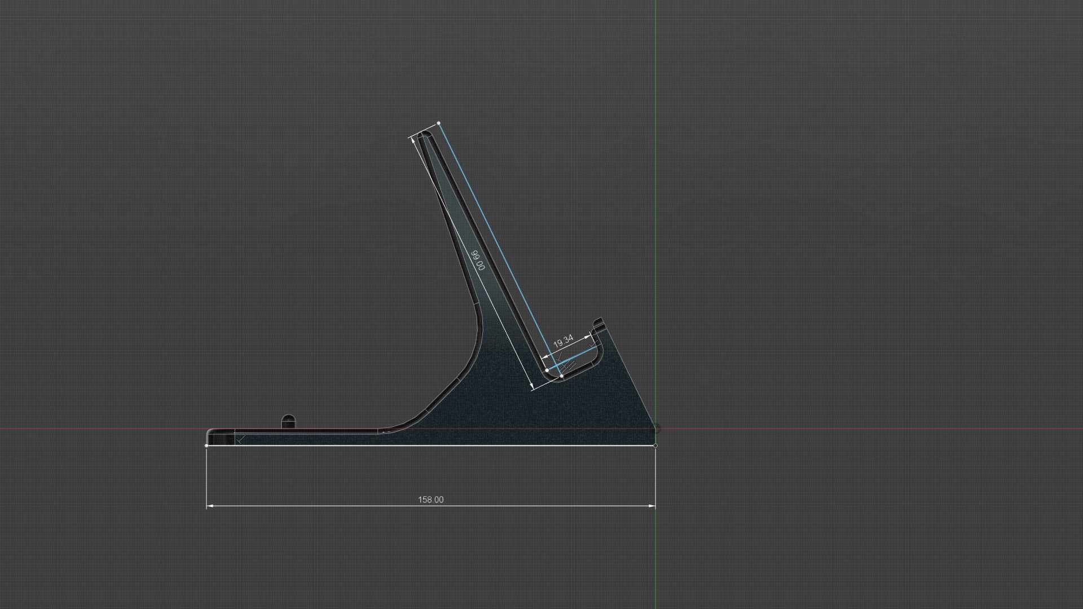Click the tangent constraint icon near the base's left corner
The height and width of the screenshot is (609, 1083).
tap(240, 440)
